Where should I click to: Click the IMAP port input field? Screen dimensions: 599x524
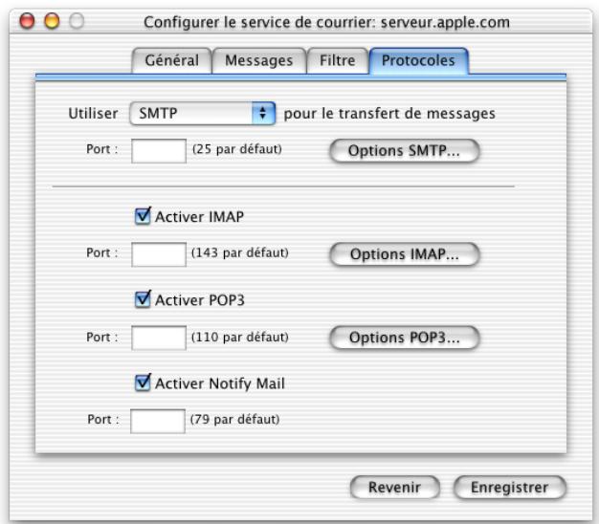[159, 254]
